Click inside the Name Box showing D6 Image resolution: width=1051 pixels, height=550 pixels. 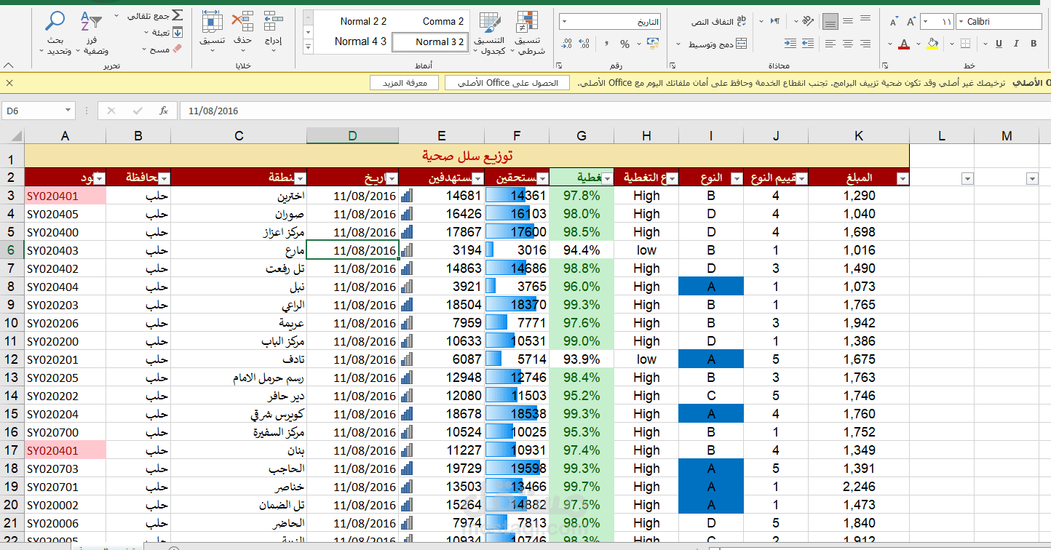33,111
